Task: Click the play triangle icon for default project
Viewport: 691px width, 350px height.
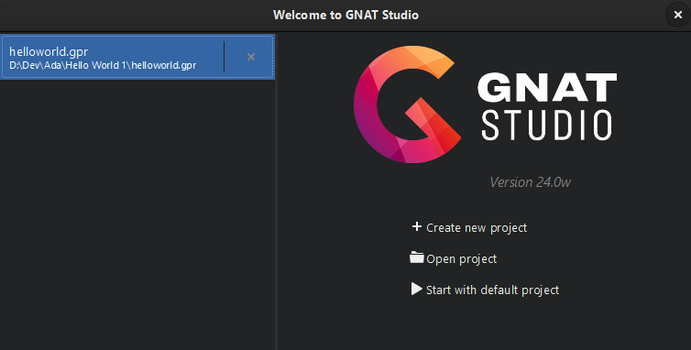Action: click(x=416, y=289)
